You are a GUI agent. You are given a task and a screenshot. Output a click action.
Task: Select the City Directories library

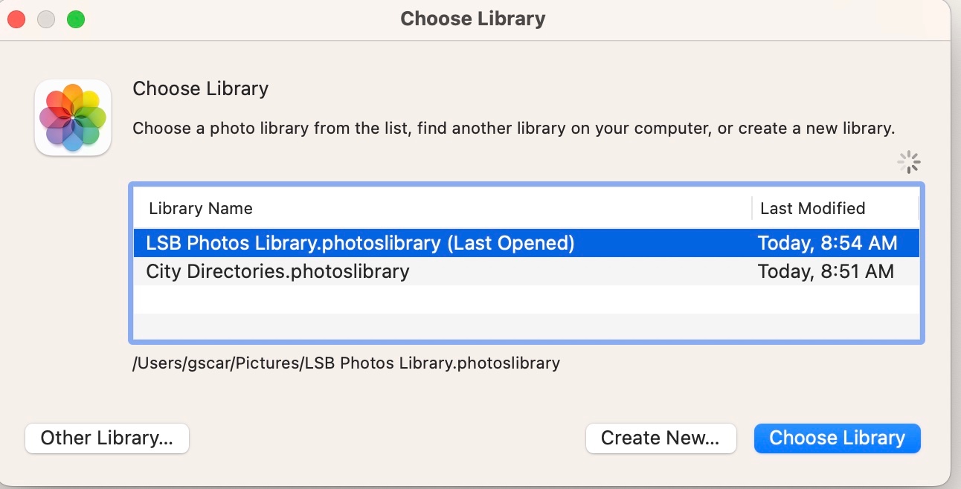coord(277,271)
